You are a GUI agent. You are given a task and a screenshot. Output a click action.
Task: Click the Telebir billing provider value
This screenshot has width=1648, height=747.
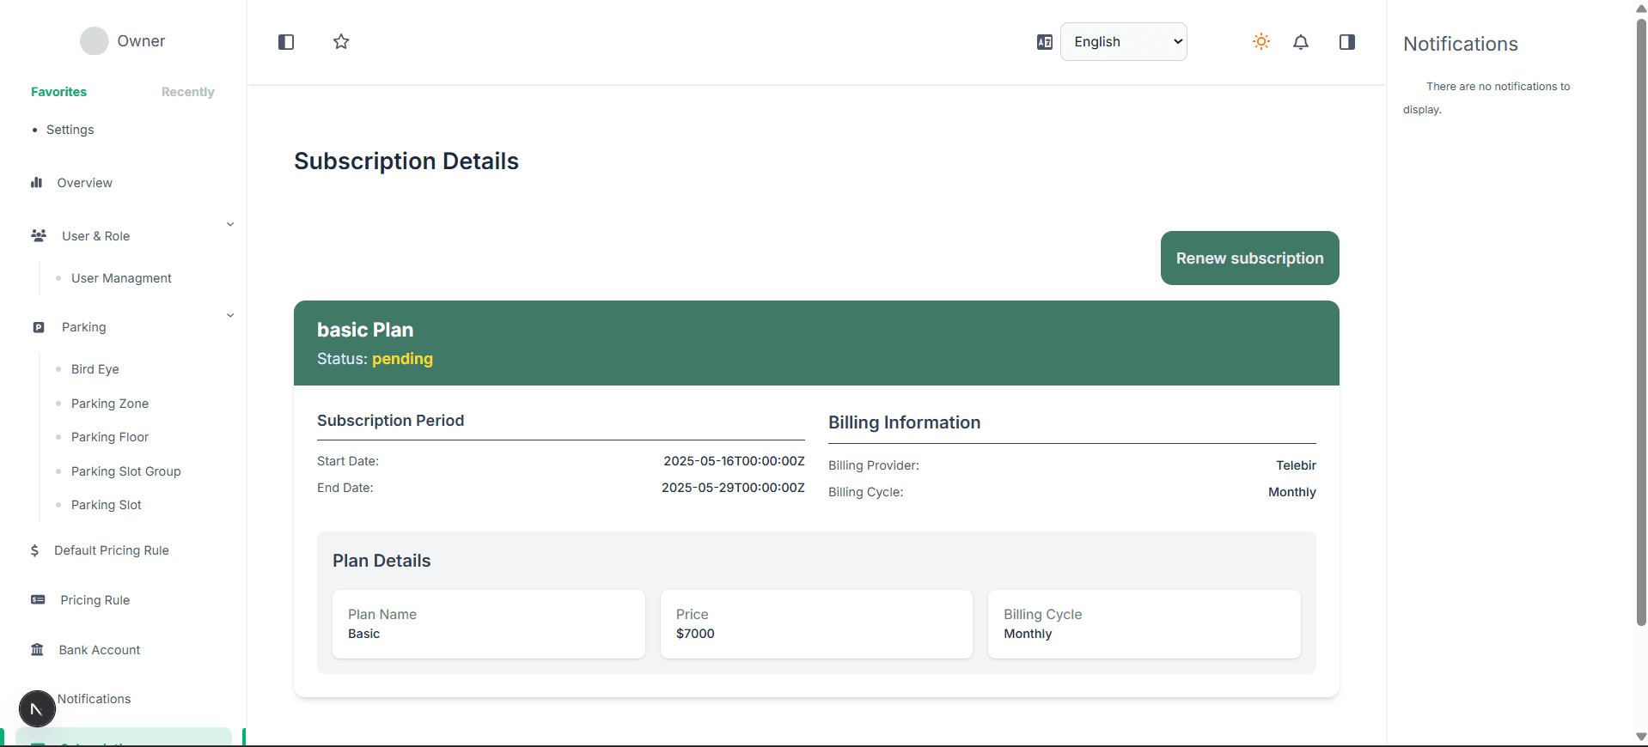(x=1296, y=465)
